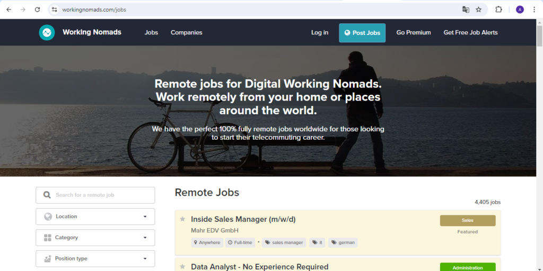Expand the Category dropdown filter
Image resolution: width=543 pixels, height=271 pixels.
(95, 238)
